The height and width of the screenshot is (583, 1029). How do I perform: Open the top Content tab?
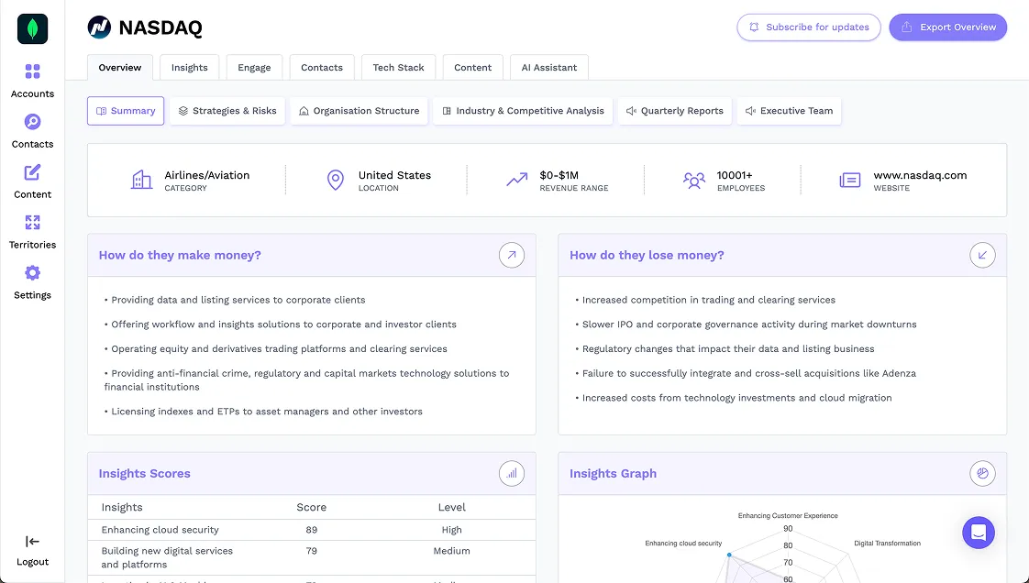pyautogui.click(x=472, y=68)
